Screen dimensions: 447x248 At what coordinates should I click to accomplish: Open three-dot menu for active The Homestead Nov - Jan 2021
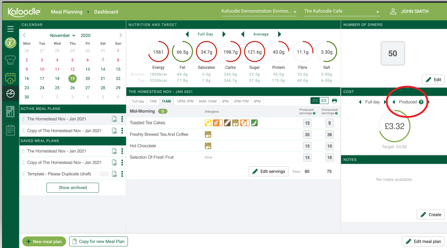click(122, 119)
